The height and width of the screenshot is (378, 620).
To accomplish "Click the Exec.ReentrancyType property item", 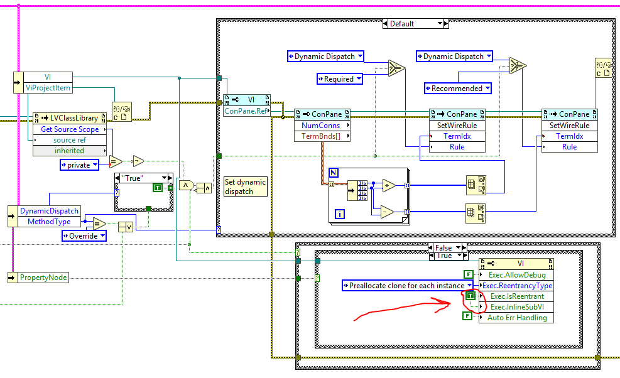I will 516,285.
